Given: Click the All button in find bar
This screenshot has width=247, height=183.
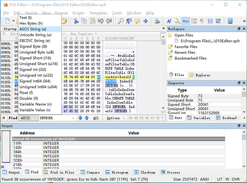Looking at the screenshot, I should (x=96, y=118).
